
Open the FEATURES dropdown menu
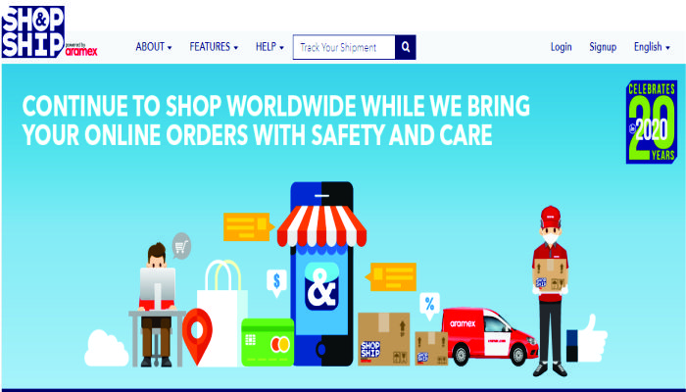coord(214,47)
